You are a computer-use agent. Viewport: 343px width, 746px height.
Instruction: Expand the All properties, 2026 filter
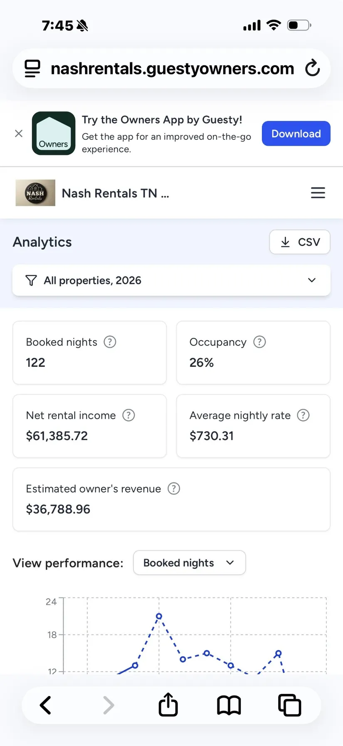[171, 280]
